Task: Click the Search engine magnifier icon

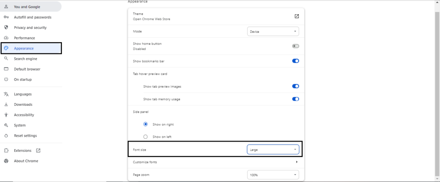Action: (6, 59)
